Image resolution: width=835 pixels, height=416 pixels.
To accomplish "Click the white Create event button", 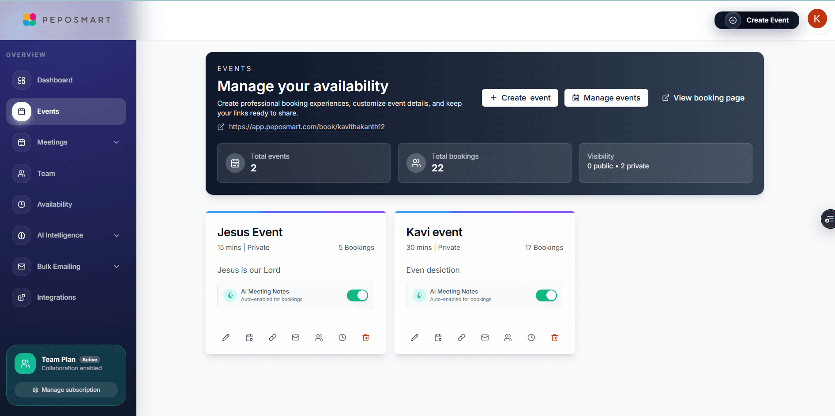I will (520, 98).
